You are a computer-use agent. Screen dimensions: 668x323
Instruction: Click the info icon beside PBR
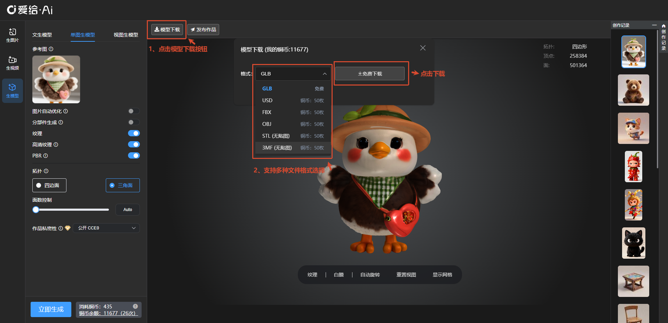click(46, 156)
